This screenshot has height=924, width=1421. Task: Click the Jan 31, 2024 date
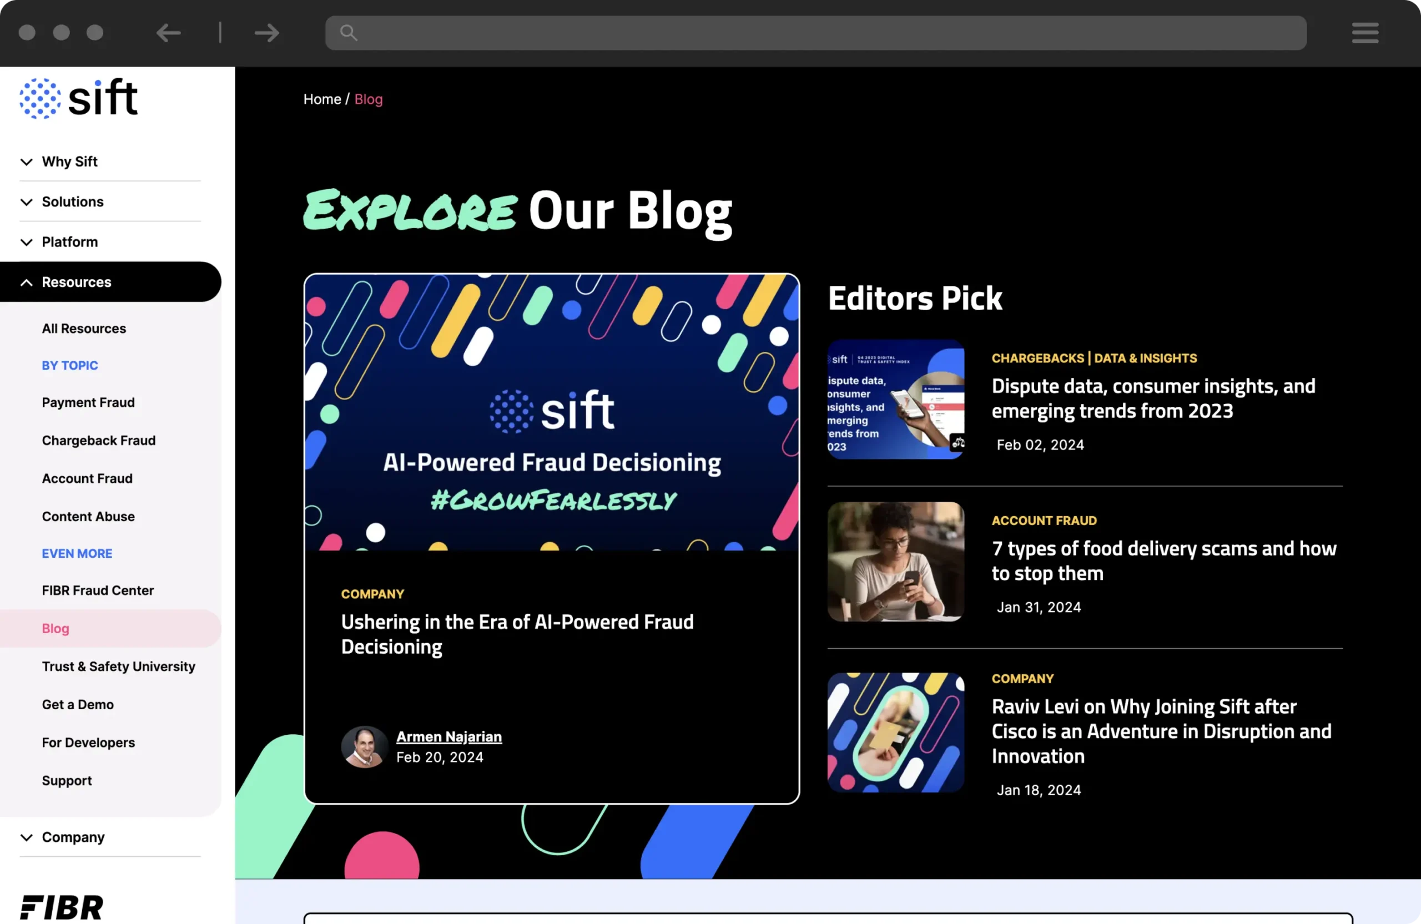point(1039,608)
